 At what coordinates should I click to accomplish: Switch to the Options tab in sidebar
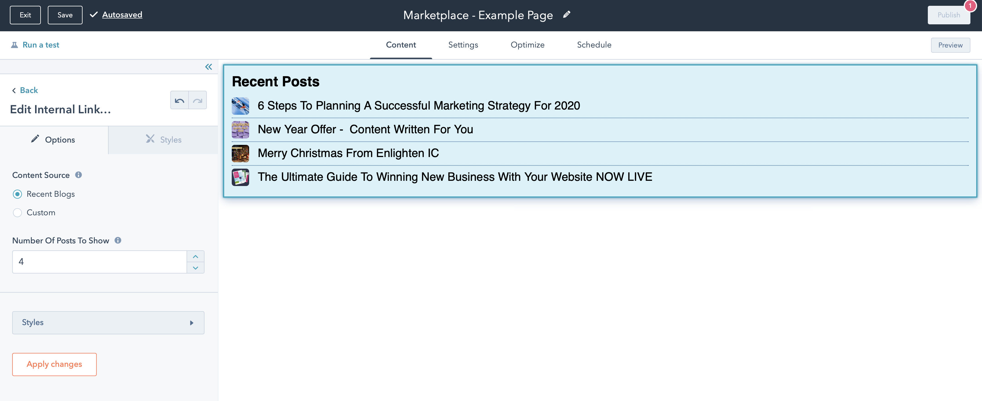click(x=54, y=140)
